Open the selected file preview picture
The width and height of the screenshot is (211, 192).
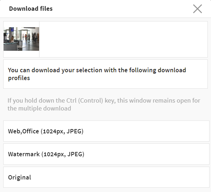(x=22, y=39)
